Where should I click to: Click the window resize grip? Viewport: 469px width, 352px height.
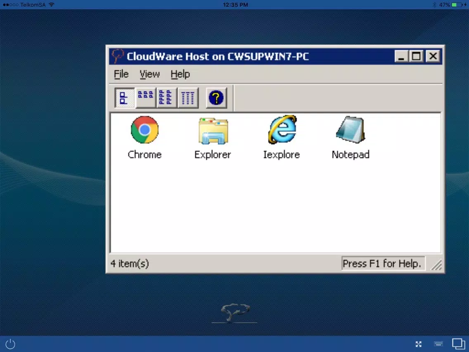coord(436,265)
